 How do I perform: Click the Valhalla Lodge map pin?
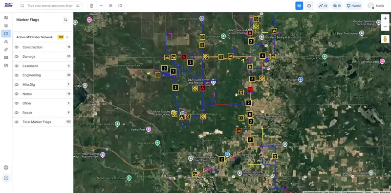pyautogui.click(x=382, y=61)
